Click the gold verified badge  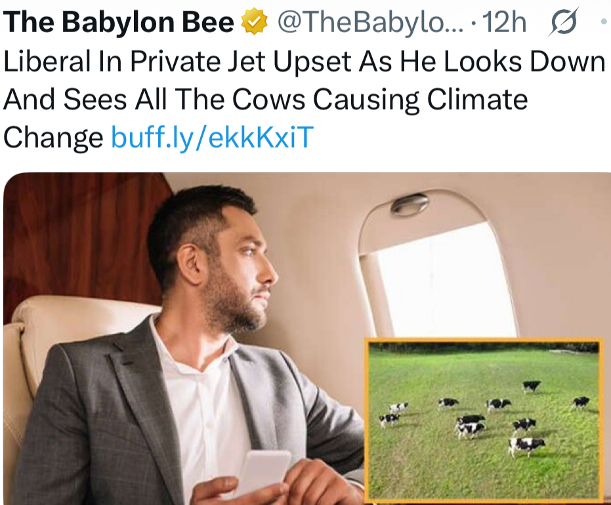point(256,24)
